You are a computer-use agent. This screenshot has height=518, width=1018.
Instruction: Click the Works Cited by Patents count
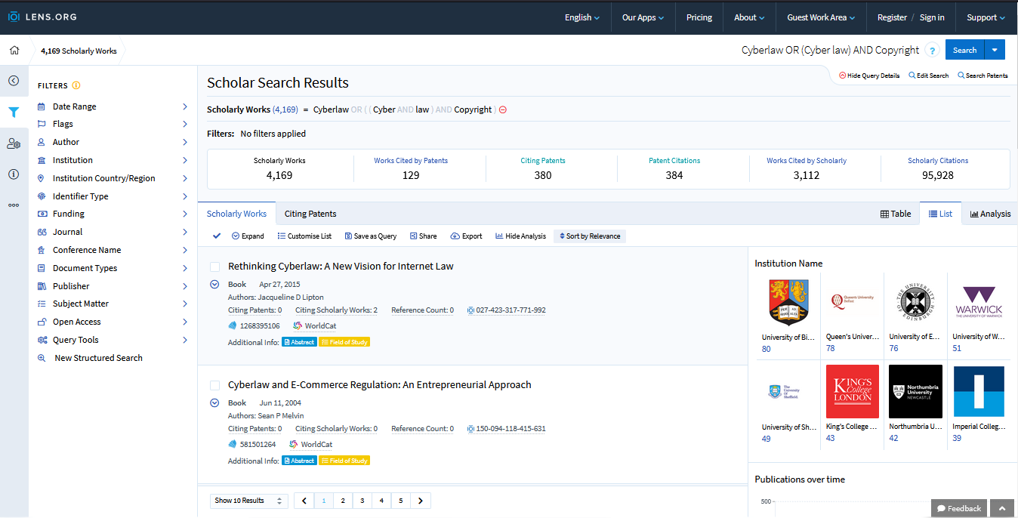pyautogui.click(x=411, y=175)
